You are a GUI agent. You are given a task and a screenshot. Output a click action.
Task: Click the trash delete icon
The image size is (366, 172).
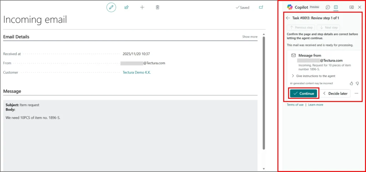click(158, 7)
